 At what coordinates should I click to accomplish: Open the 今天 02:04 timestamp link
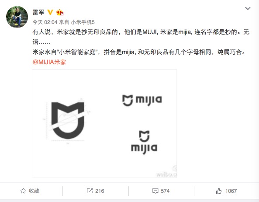click(x=45, y=22)
